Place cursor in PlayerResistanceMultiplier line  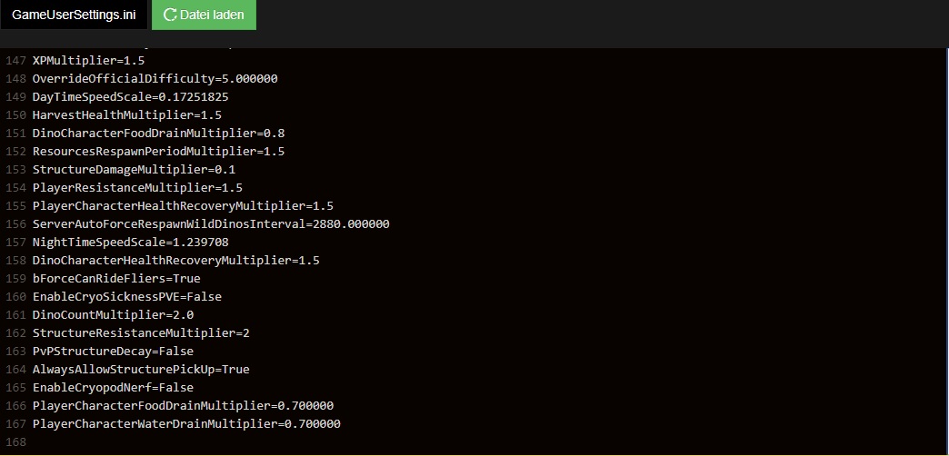[x=137, y=187]
